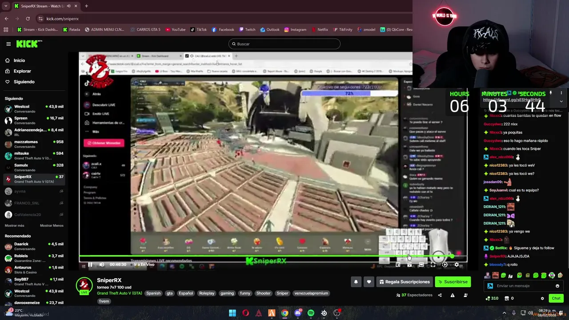
Task: Open Discord from the taskbar
Action: point(298,313)
